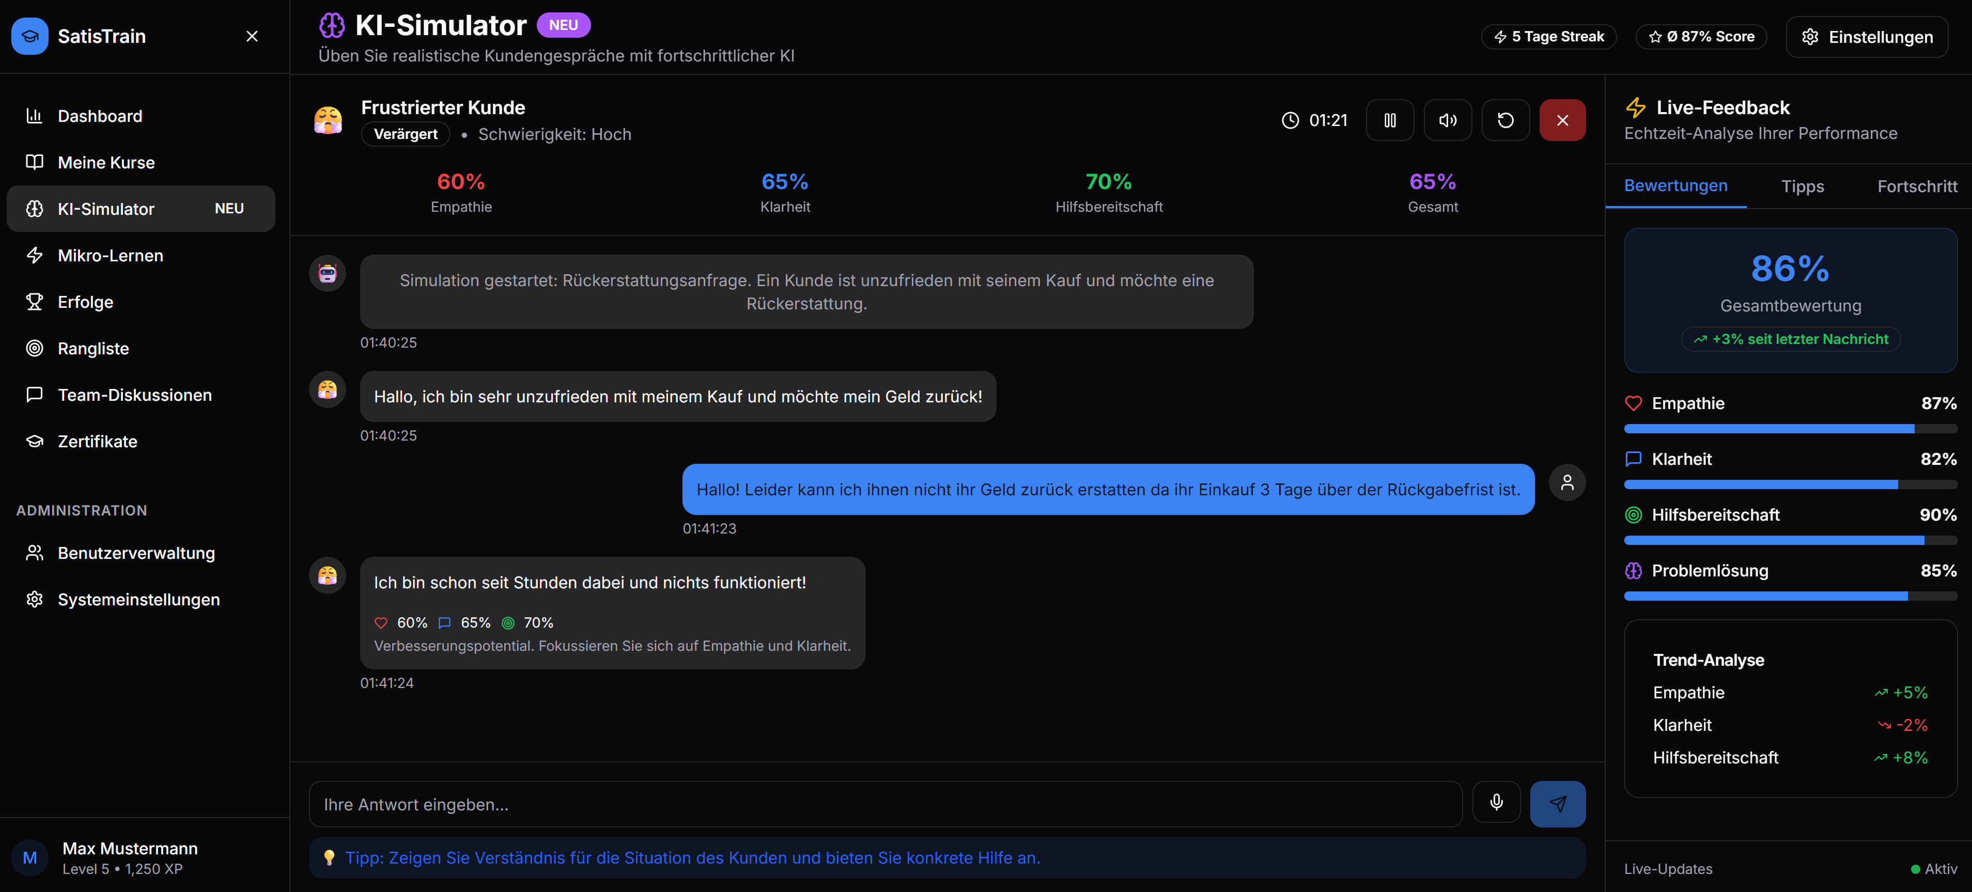Screen dimensions: 1972x892
Task: Click the +3% seit letzter Nachricht badge
Action: point(1791,339)
